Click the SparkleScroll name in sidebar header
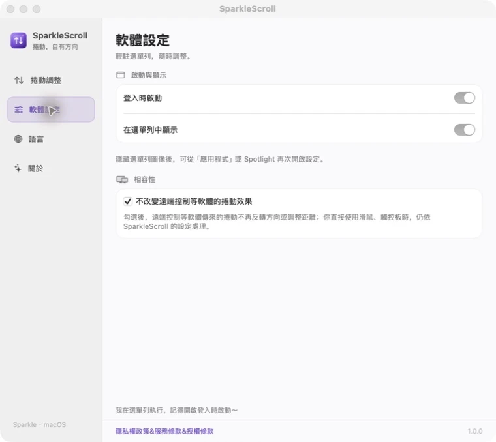The image size is (496, 442). tap(60, 35)
